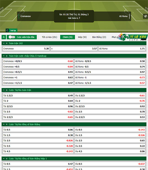Image resolution: width=148 pixels, height=170 pixels.
Task: Select AS Roma -1 at -0.73
Action: 110,77
